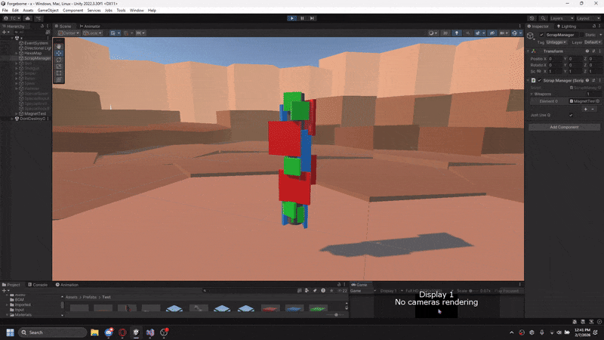Switch to the Animation tab
This screenshot has height=340, width=604.
pos(66,285)
